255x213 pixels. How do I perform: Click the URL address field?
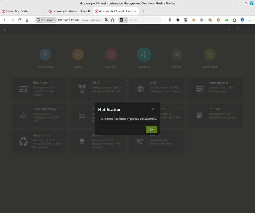(80, 20)
